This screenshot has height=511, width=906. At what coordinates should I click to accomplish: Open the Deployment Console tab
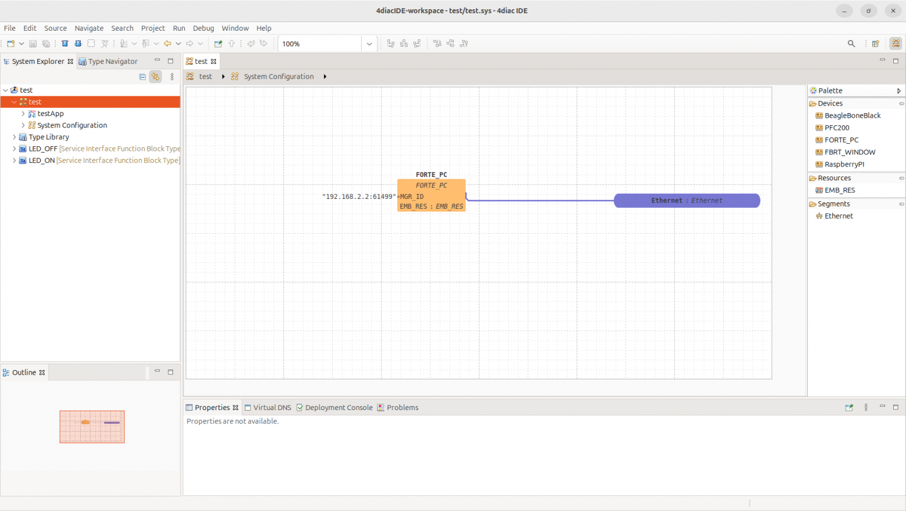click(x=335, y=408)
